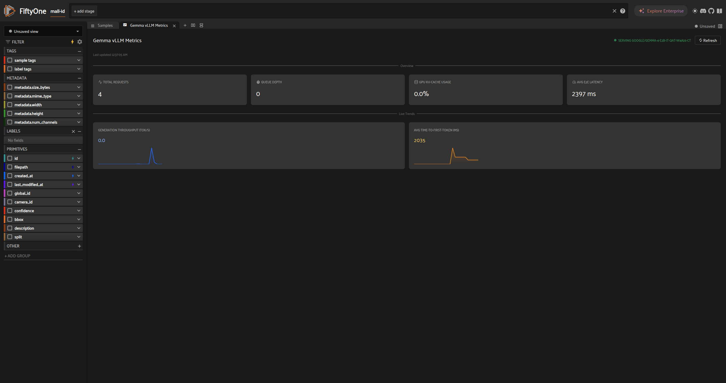Viewport: 726px width, 383px height.
Task: Expand metadata.num_channels filter chevron
Action: [x=79, y=122]
